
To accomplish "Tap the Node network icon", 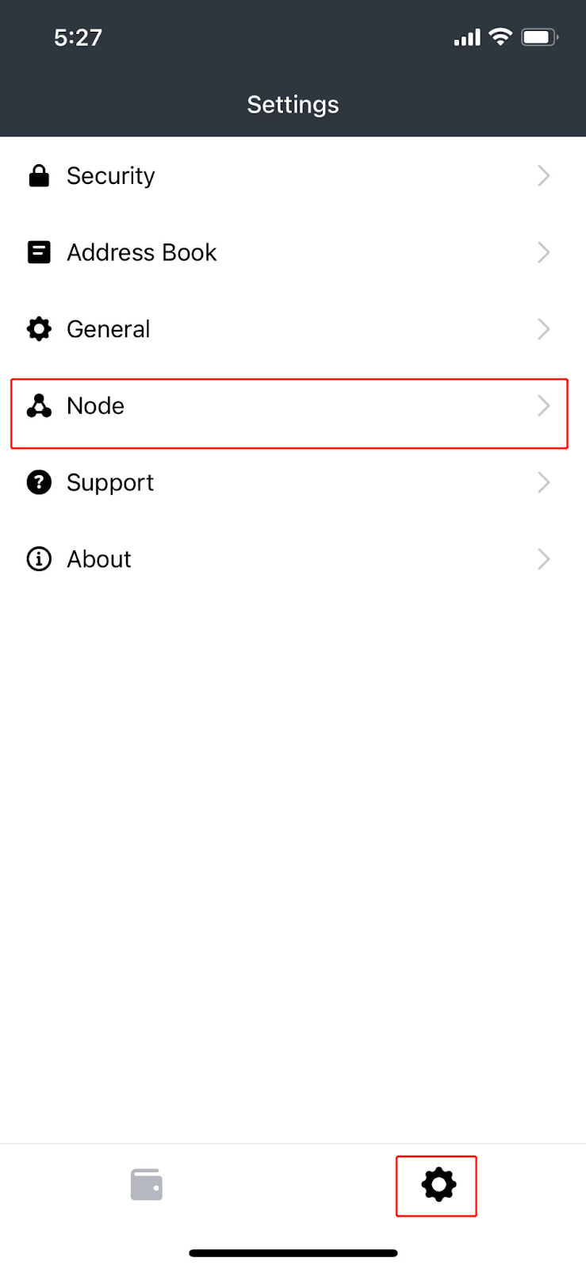I will click(39, 406).
